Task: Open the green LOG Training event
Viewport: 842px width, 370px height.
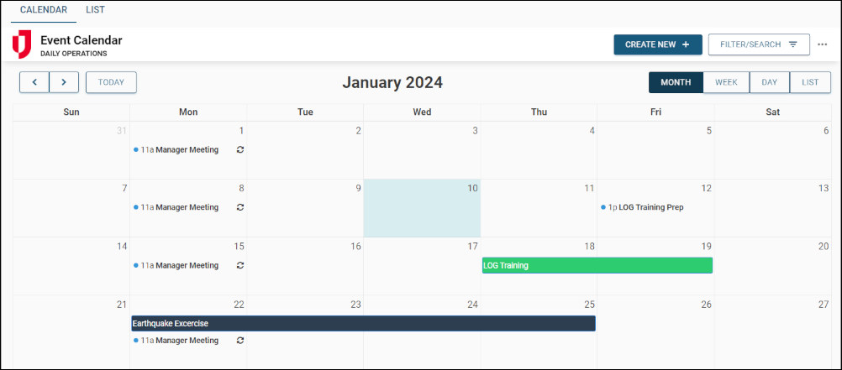Action: pyautogui.click(x=597, y=265)
